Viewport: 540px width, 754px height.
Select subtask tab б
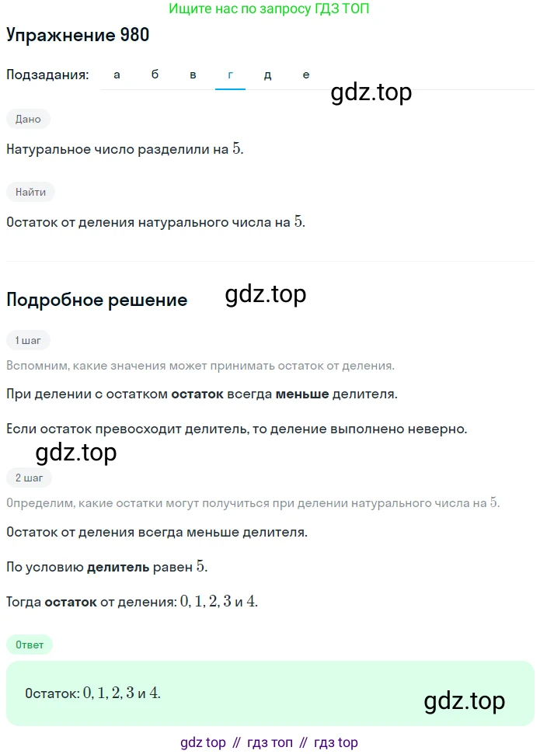(155, 75)
